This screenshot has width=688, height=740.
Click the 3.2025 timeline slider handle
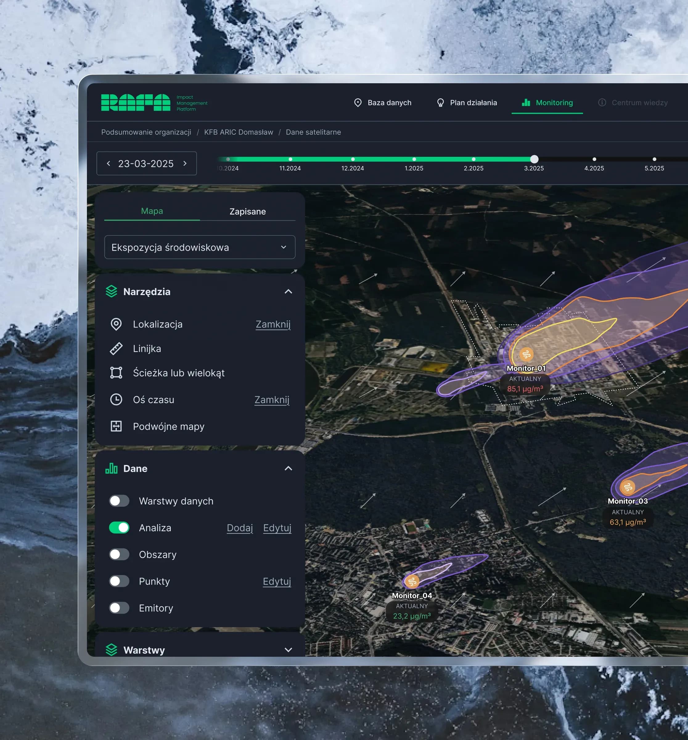[534, 159]
